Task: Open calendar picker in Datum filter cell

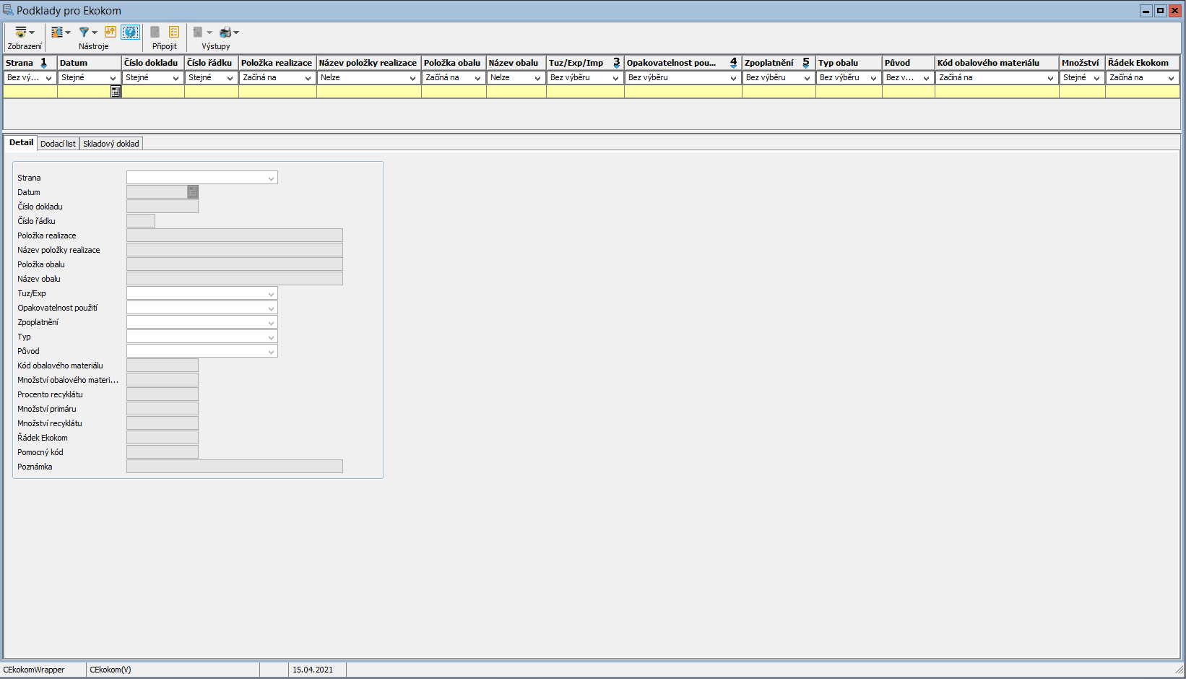Action: point(116,92)
